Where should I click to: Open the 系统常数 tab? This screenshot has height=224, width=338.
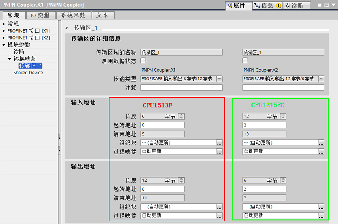pyautogui.click(x=73, y=15)
